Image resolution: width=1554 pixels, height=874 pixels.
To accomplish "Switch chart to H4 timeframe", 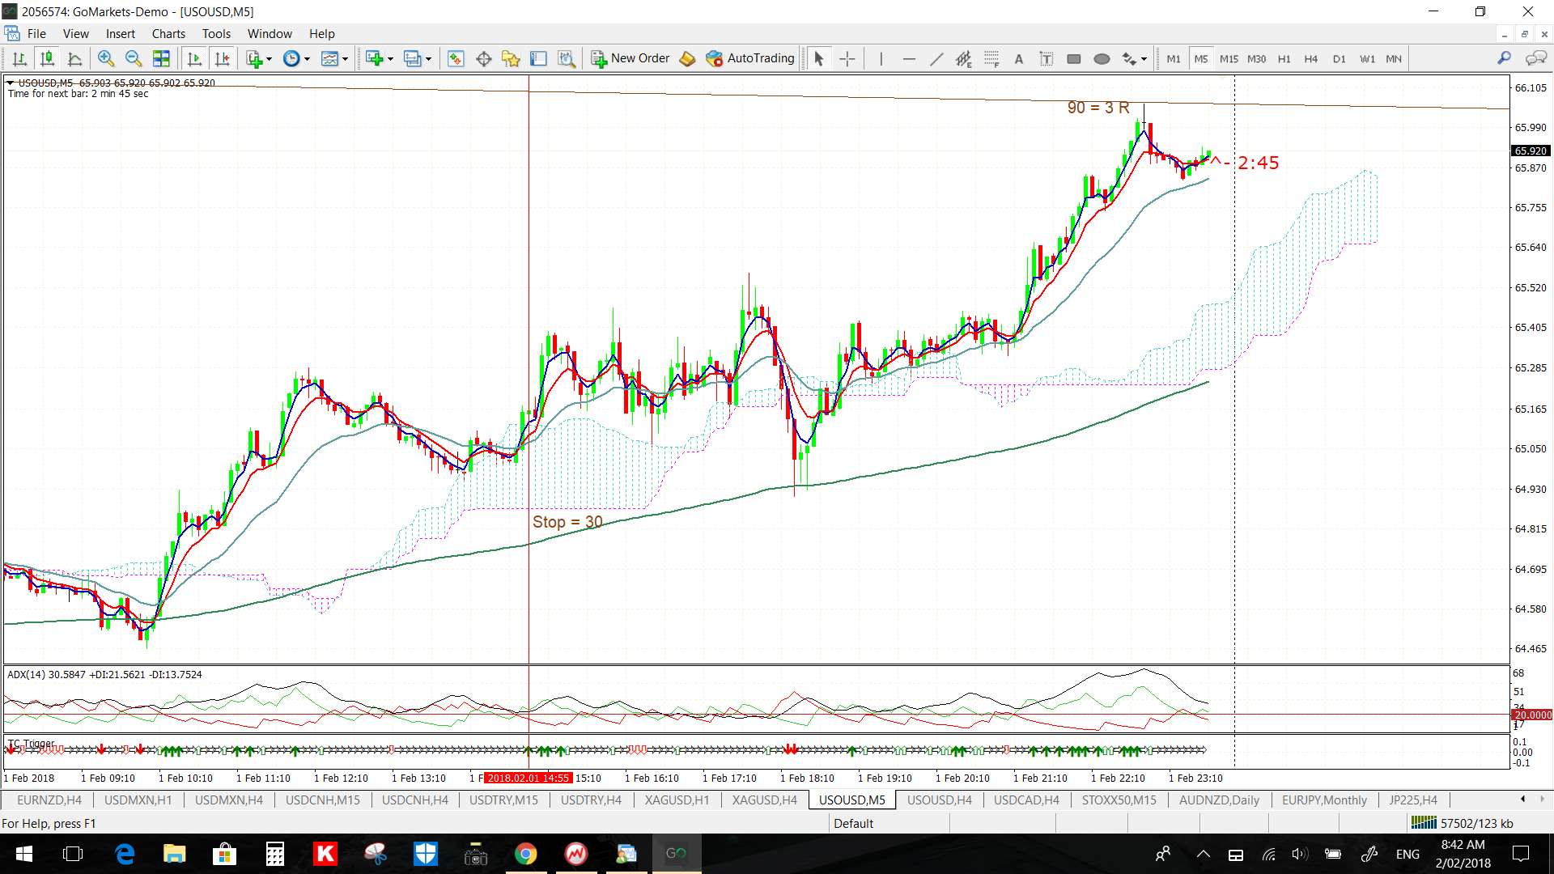I will (x=1311, y=58).
